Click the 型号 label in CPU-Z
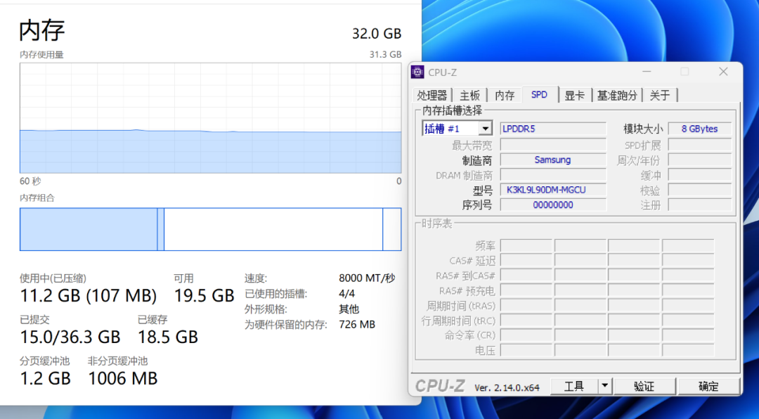This screenshot has height=419, width=759. point(483,191)
